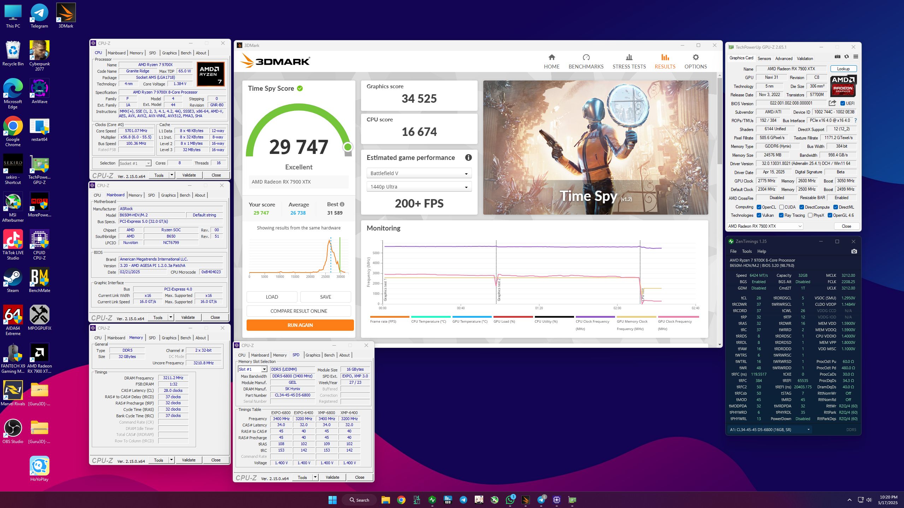The height and width of the screenshot is (508, 904).
Task: Click LOAD button in 3DMark
Action: (272, 297)
